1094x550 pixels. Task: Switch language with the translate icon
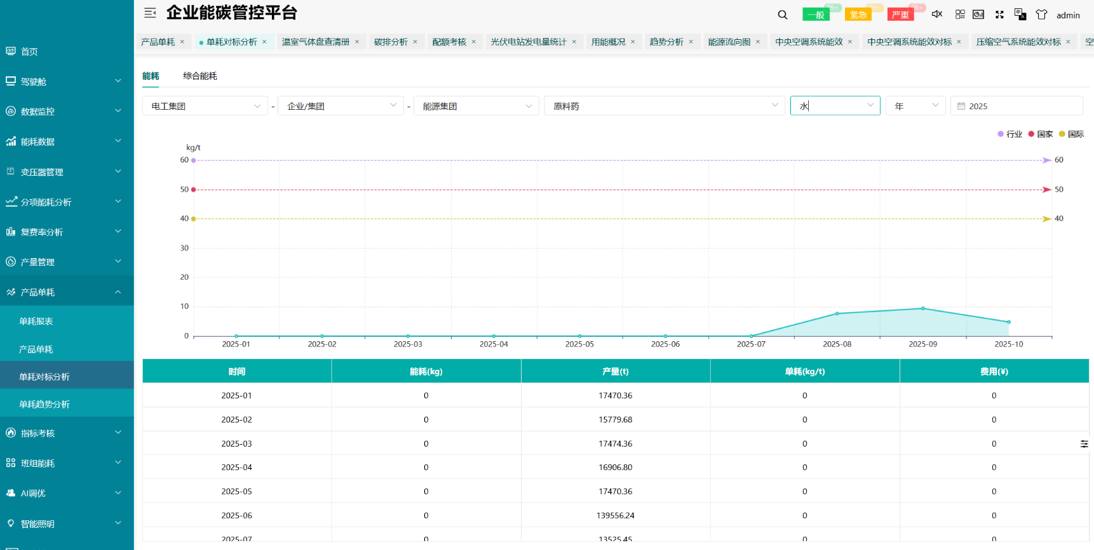coord(1020,14)
